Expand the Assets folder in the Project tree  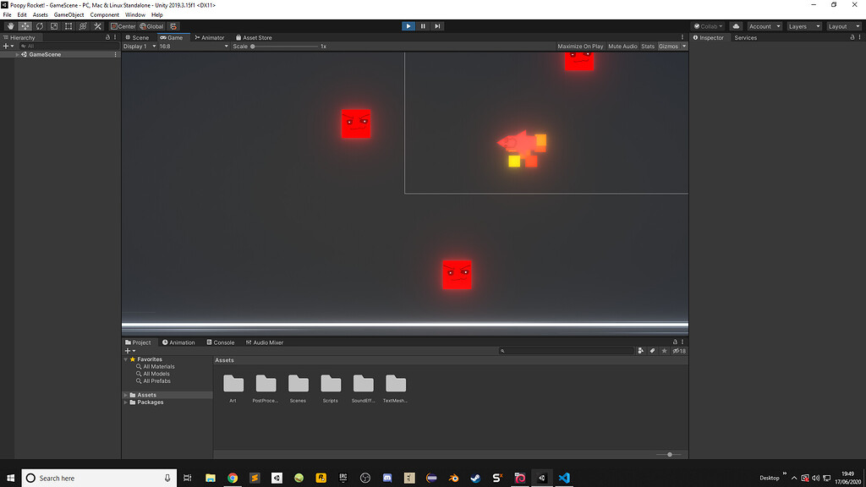click(x=125, y=394)
